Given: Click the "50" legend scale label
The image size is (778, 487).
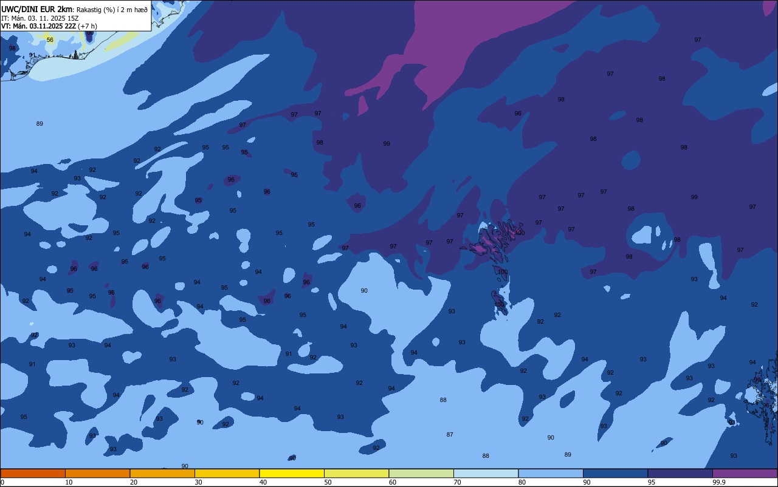Looking at the screenshot, I should tap(328, 482).
